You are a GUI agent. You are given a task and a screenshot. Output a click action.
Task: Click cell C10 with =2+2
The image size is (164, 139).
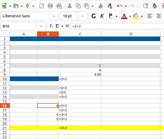(x=80, y=79)
